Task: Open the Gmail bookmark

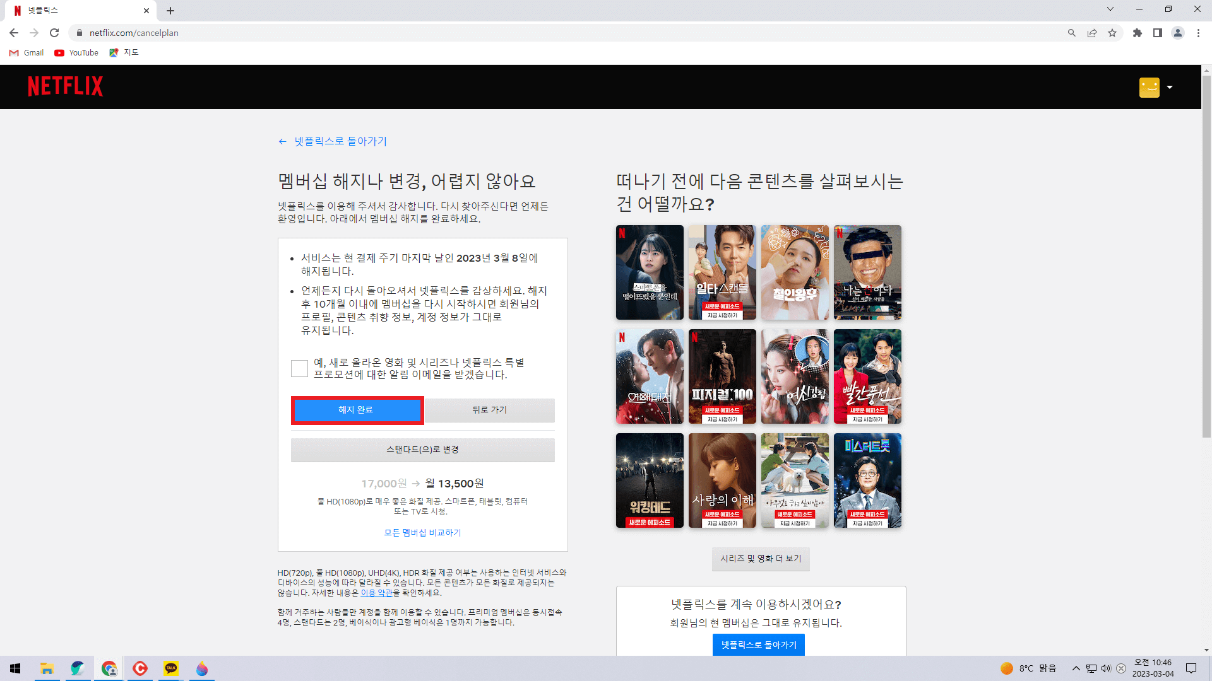Action: click(27, 53)
